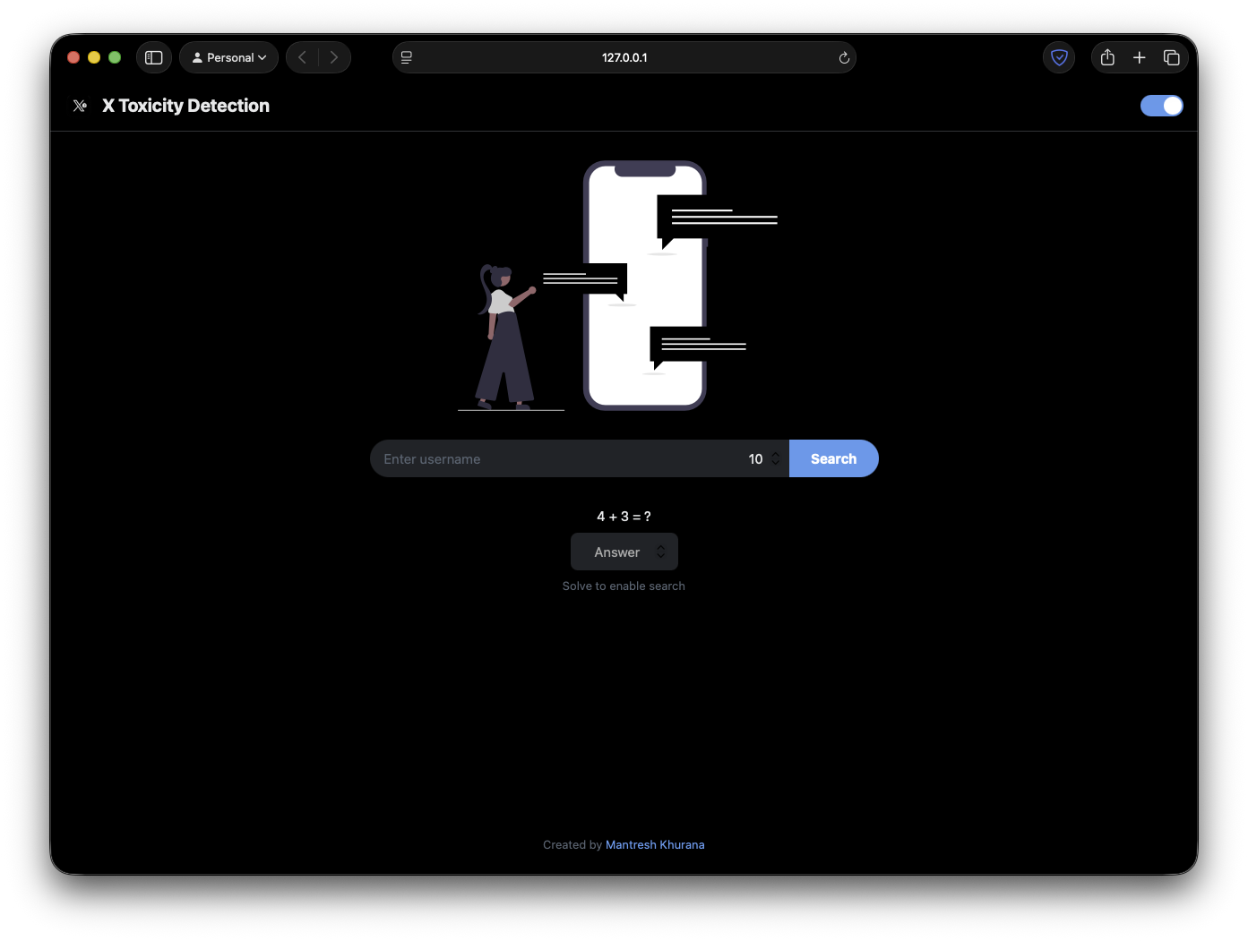
Task: Toggle the dark mode switch
Action: click(x=1162, y=106)
